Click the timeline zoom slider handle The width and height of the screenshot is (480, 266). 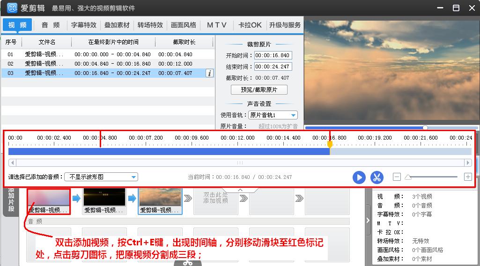coord(408,177)
